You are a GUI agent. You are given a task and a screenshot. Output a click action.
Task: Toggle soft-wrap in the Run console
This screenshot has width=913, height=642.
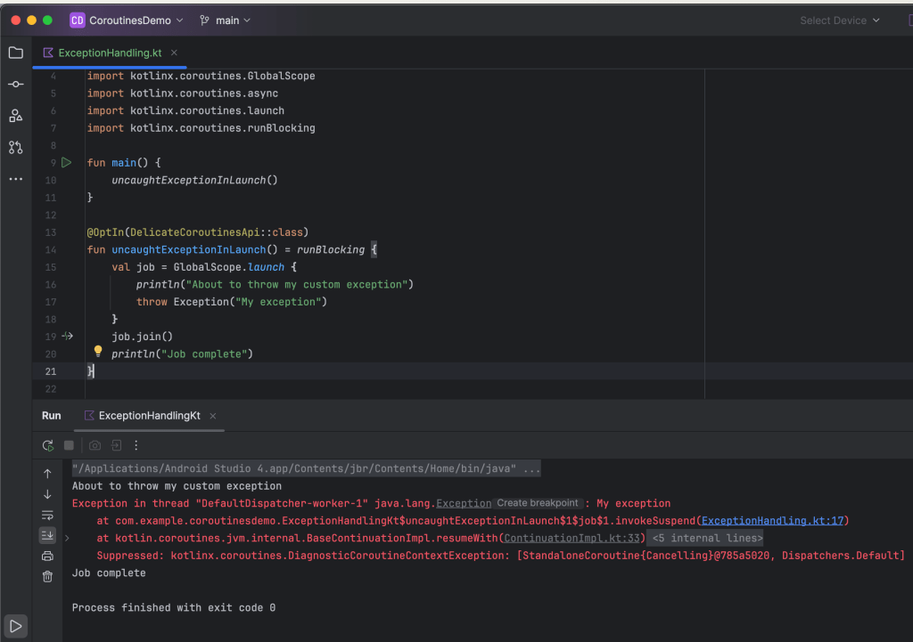[47, 515]
